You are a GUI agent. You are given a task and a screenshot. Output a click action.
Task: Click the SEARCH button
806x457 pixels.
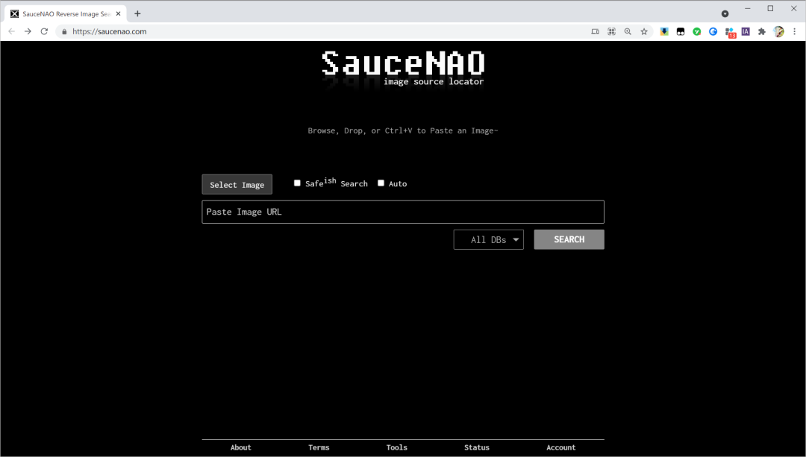click(x=569, y=240)
